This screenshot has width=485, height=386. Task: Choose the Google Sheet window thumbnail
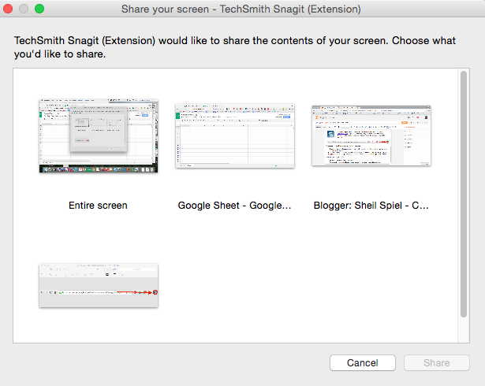click(x=235, y=135)
